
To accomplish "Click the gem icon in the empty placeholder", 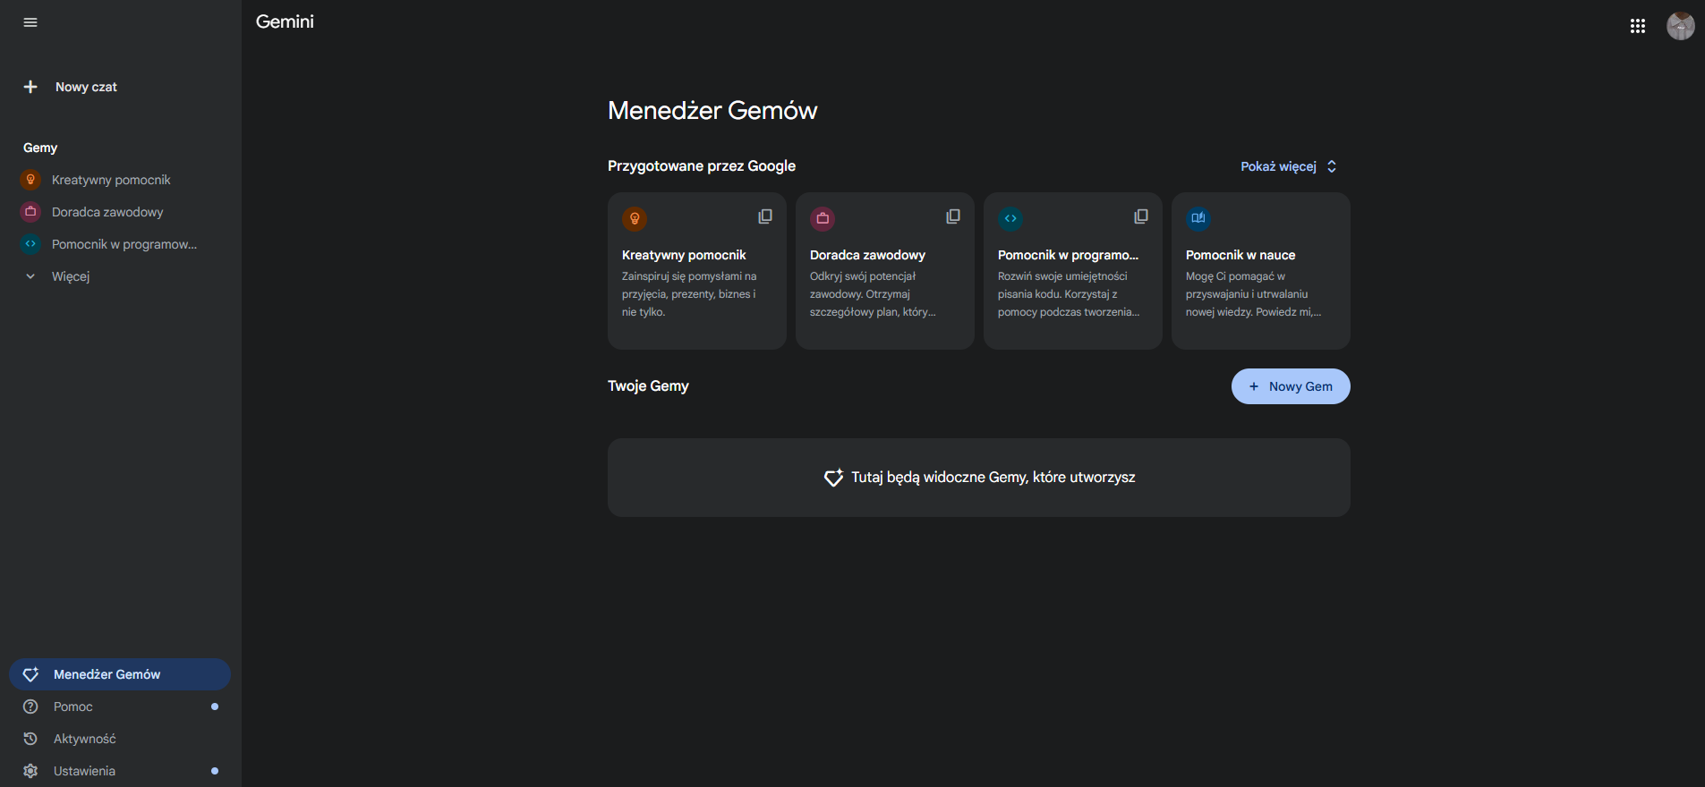I will (833, 478).
